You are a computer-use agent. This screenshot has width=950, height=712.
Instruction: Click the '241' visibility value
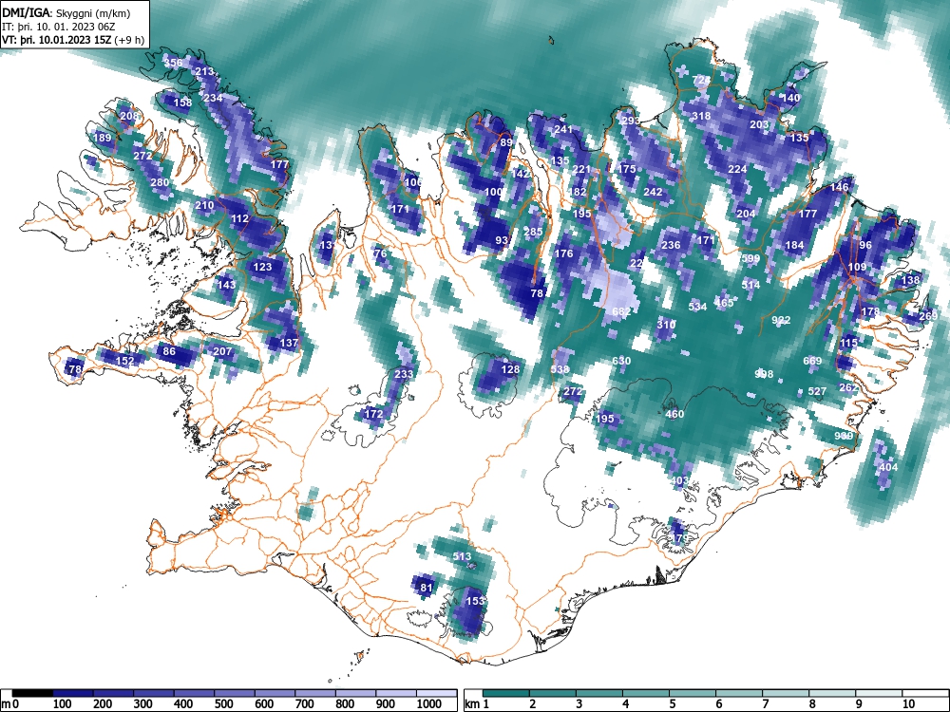coord(563,129)
